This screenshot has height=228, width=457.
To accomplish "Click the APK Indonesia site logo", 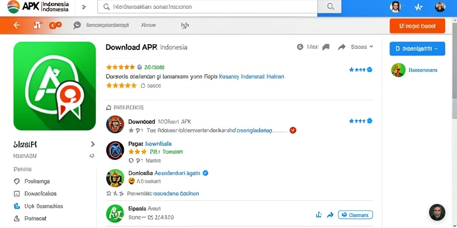I will (x=38, y=6).
